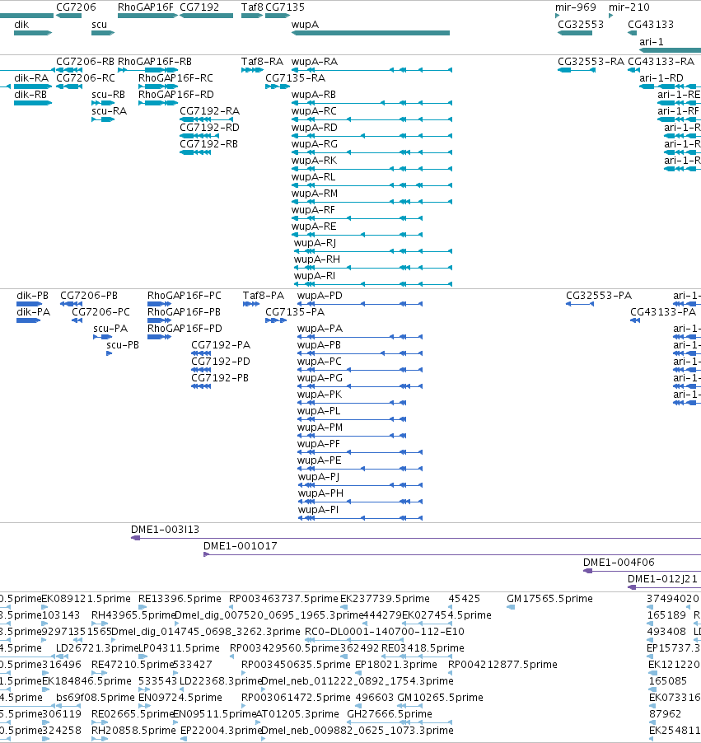Click the mir-969 label
The width and height of the screenshot is (701, 743).
(576, 7)
